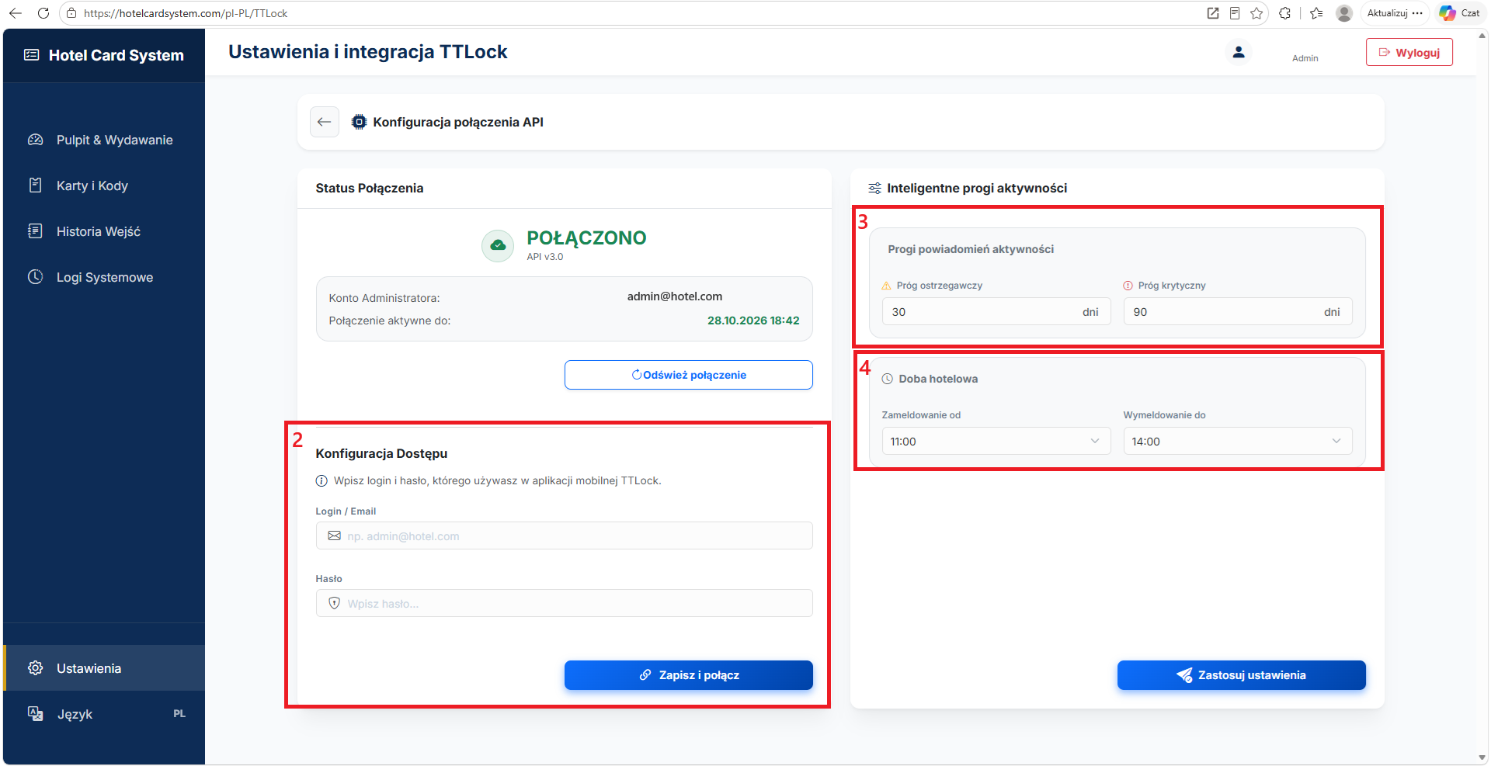
Task: Click the API configuration chip icon
Action: pos(359,122)
